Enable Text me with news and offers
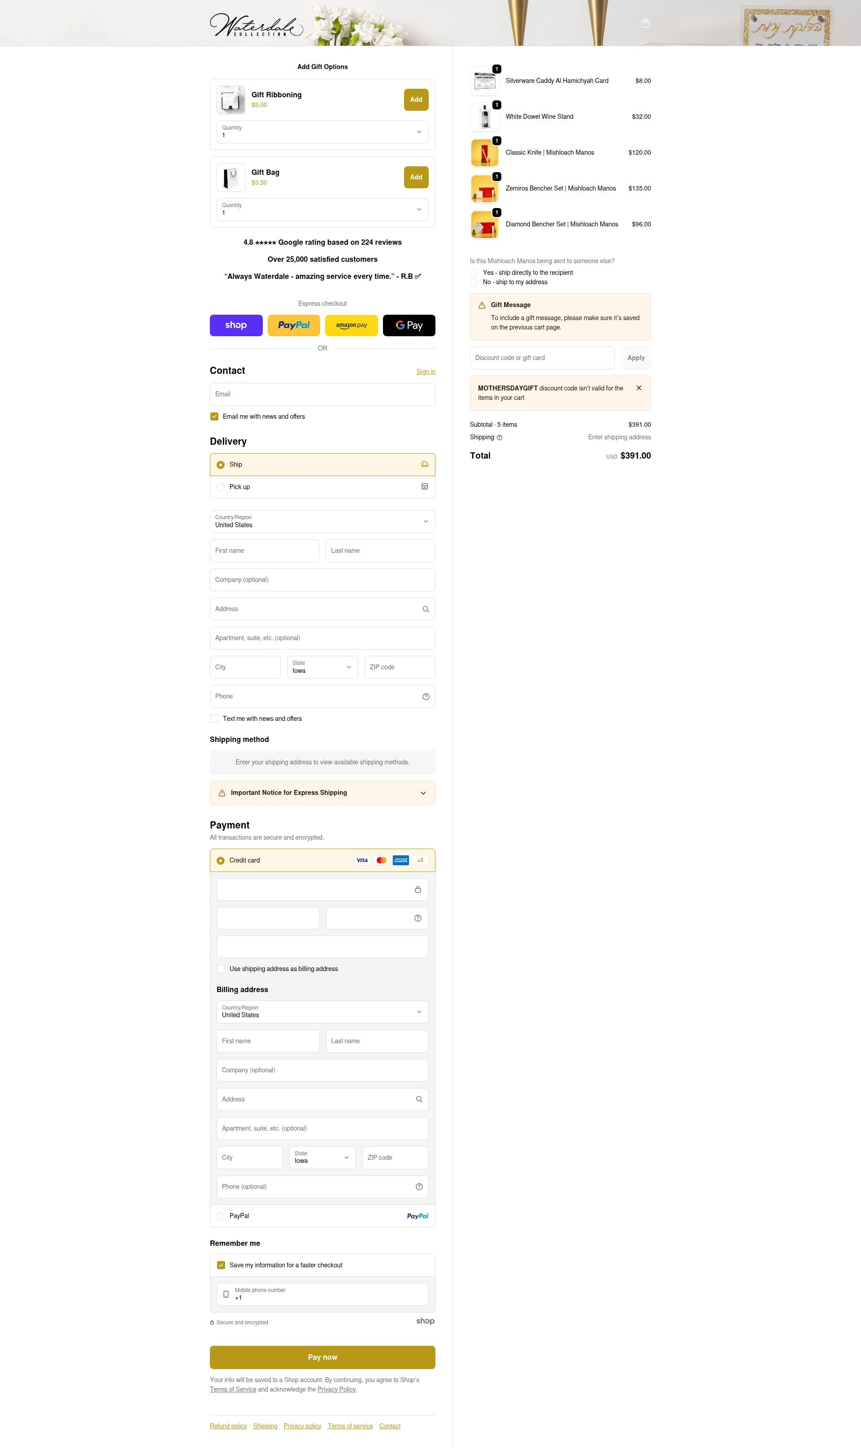Screen dimensions: 861x1448 [214, 719]
